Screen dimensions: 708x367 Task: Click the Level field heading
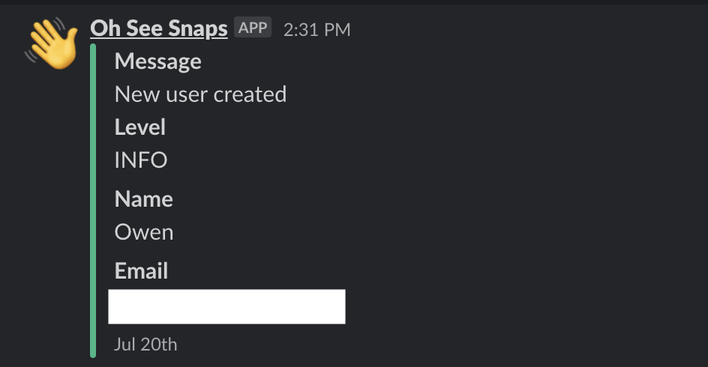click(x=139, y=127)
